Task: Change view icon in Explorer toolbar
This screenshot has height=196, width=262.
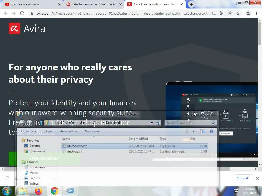Action: pos(188,131)
